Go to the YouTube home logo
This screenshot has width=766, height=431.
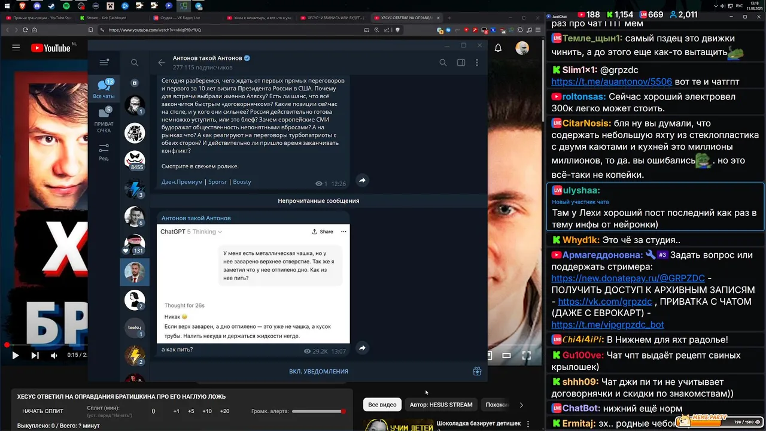(x=50, y=48)
